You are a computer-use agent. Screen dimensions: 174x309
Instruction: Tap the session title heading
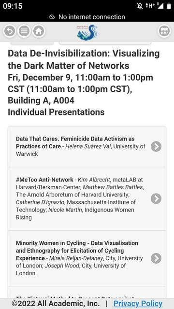pyautogui.click(x=84, y=59)
